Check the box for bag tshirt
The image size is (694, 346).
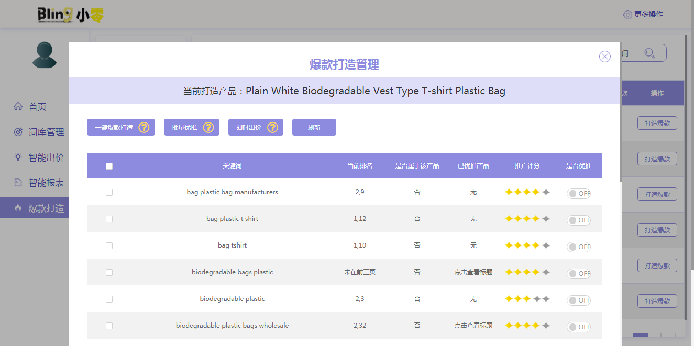(109, 245)
